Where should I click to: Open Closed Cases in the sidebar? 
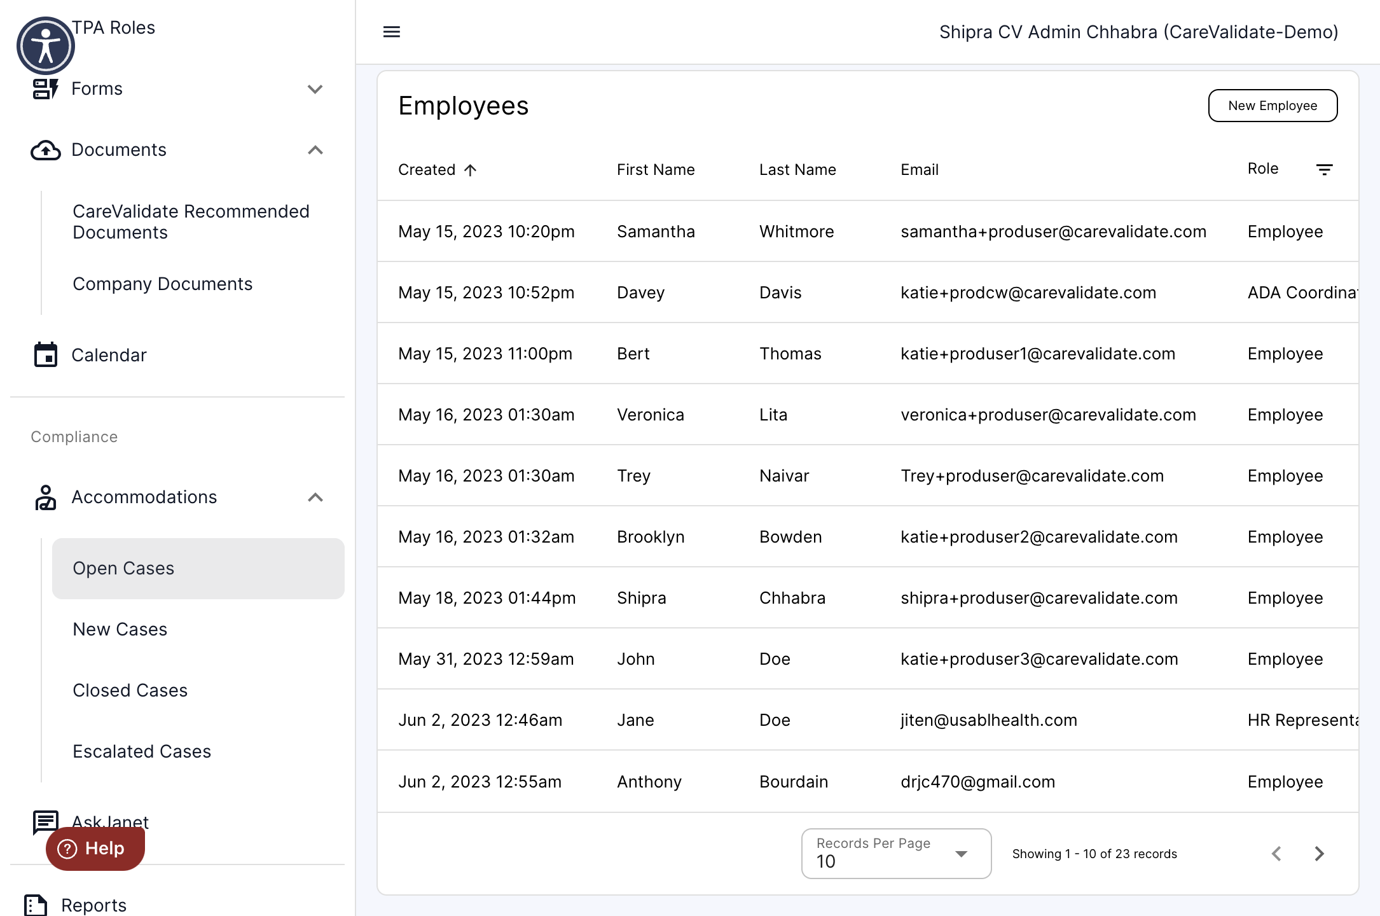(130, 691)
